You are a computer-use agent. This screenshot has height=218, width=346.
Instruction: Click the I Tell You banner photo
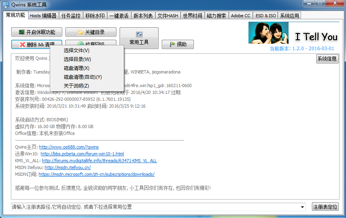click(x=269, y=33)
